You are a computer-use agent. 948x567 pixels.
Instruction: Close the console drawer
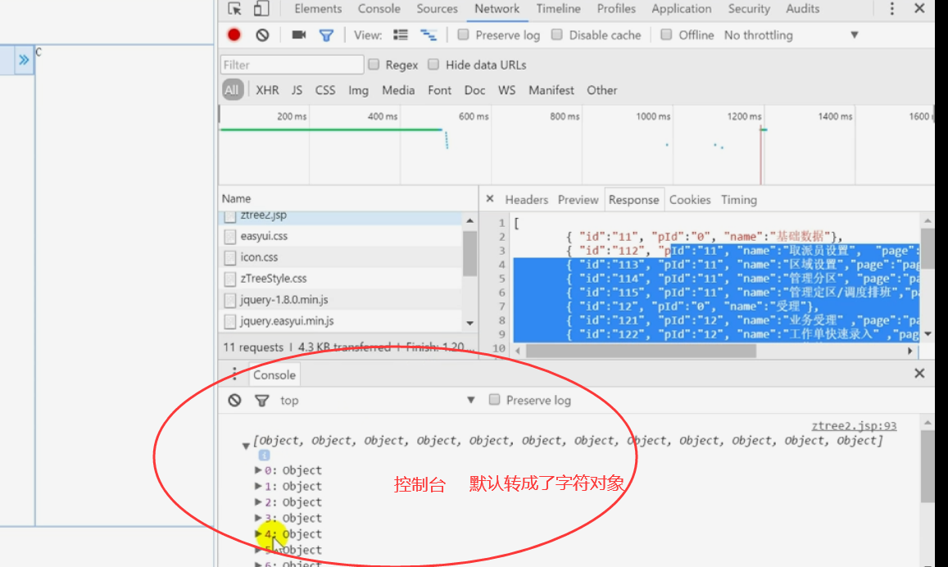point(919,374)
